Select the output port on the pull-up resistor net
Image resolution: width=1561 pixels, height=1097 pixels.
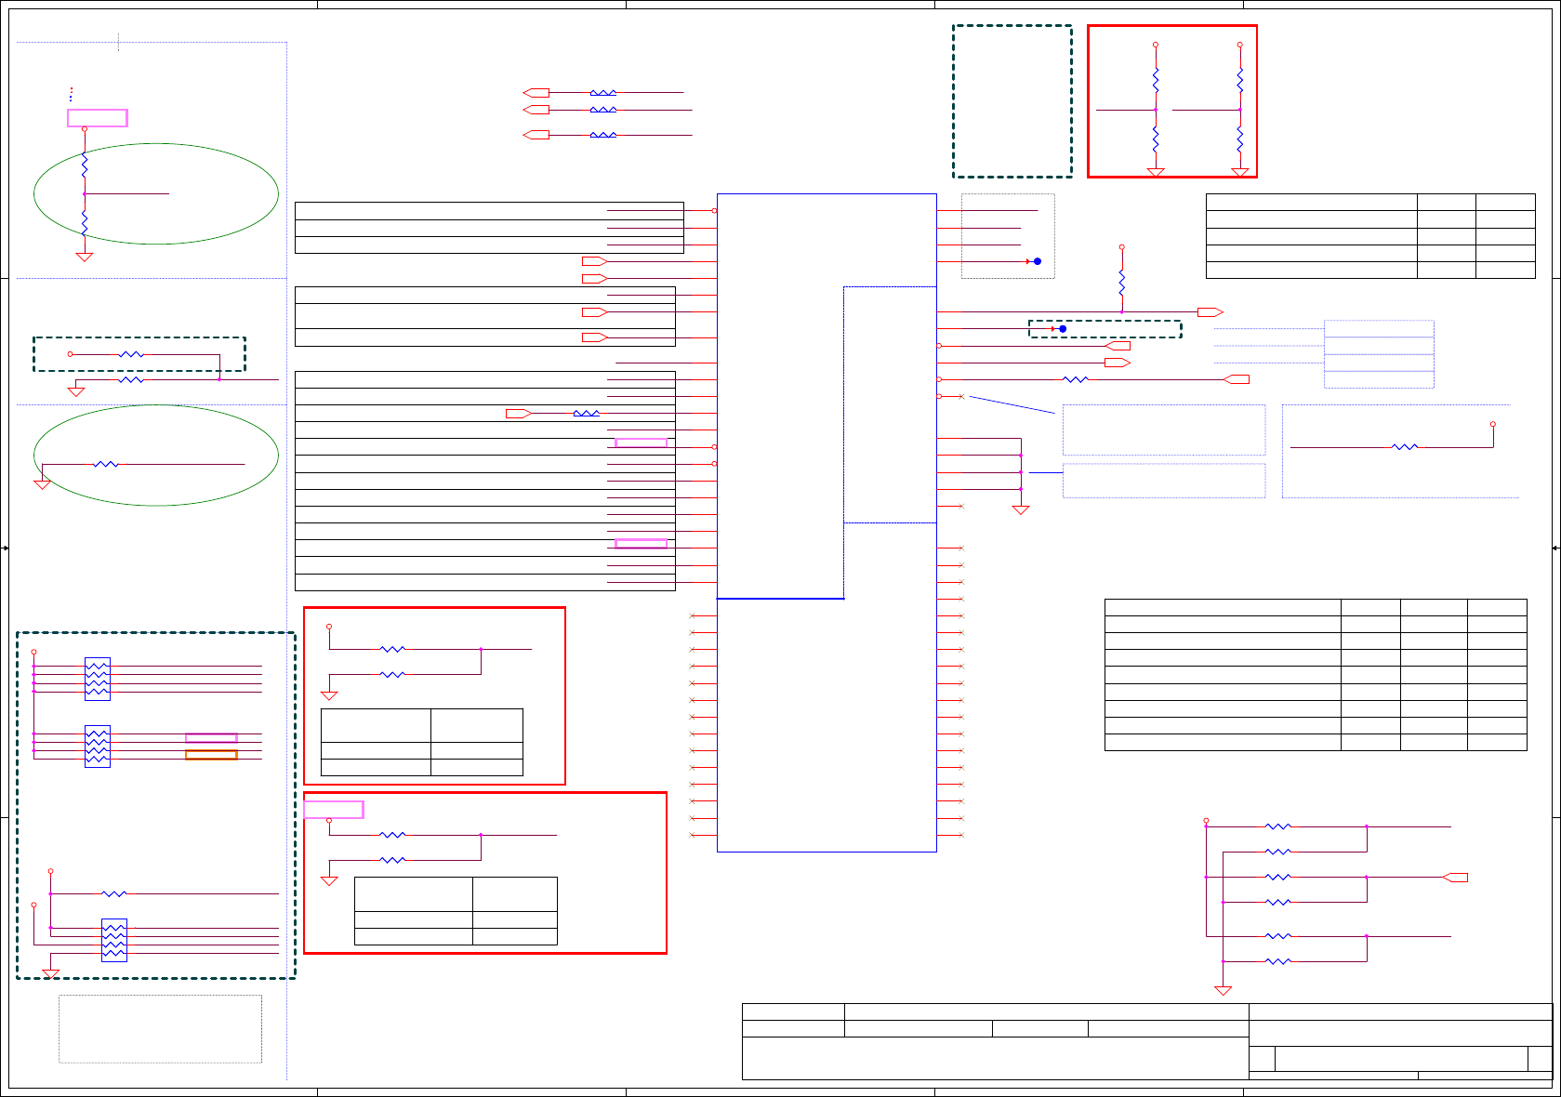(x=1210, y=312)
